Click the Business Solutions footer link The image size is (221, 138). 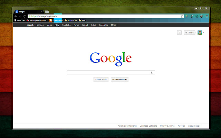coord(148,126)
